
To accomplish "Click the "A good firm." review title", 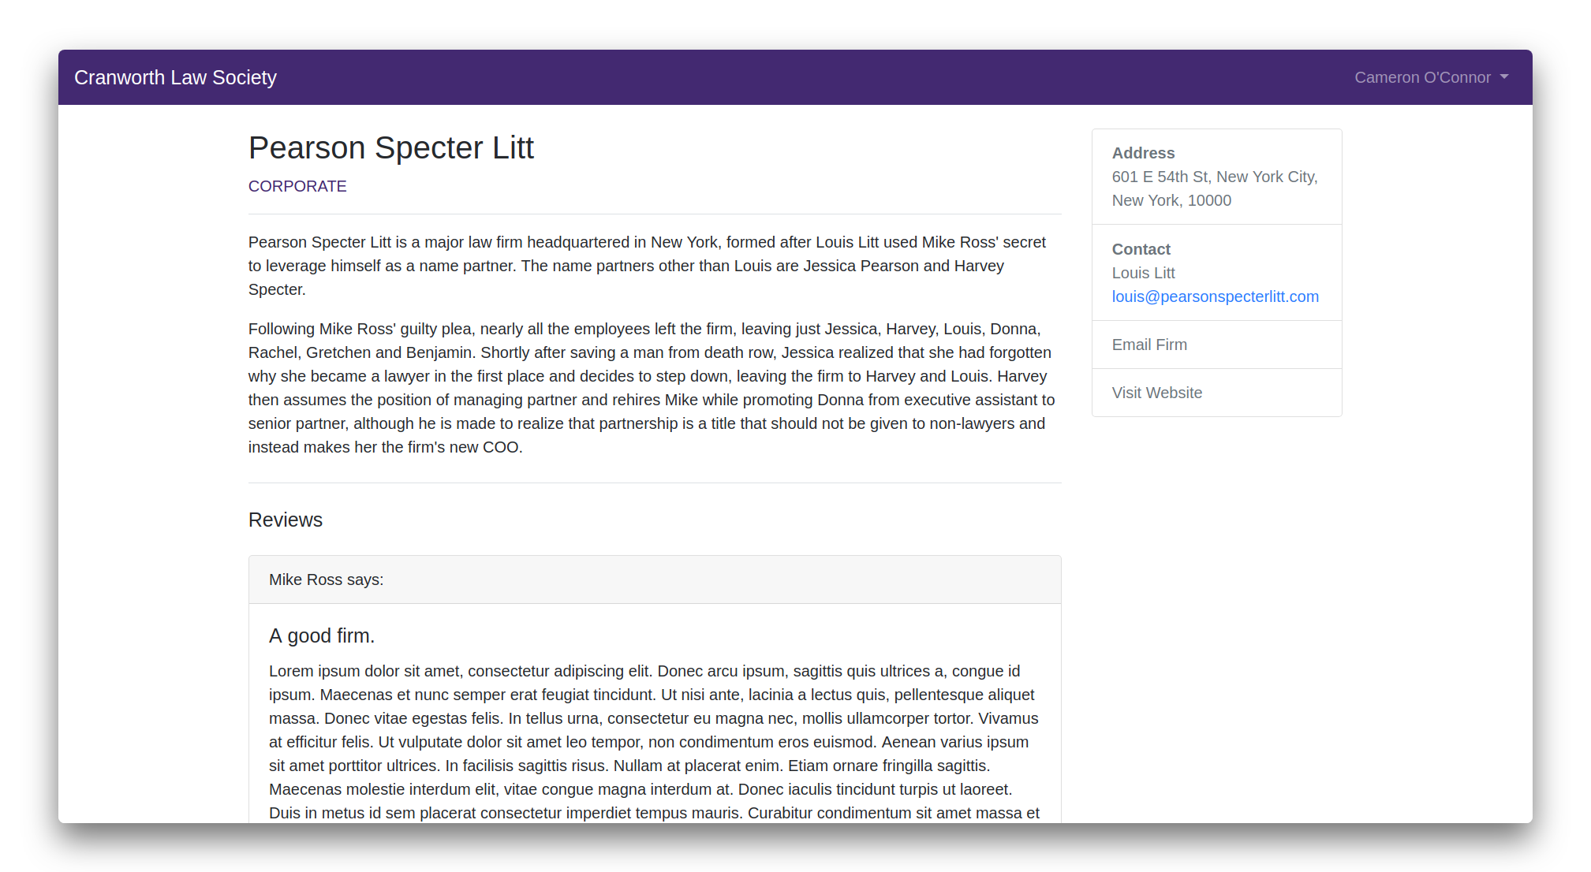I will pos(322,635).
